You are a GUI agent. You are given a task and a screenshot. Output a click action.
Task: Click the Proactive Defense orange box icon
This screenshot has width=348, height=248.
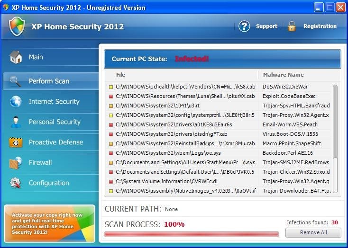tap(16, 142)
